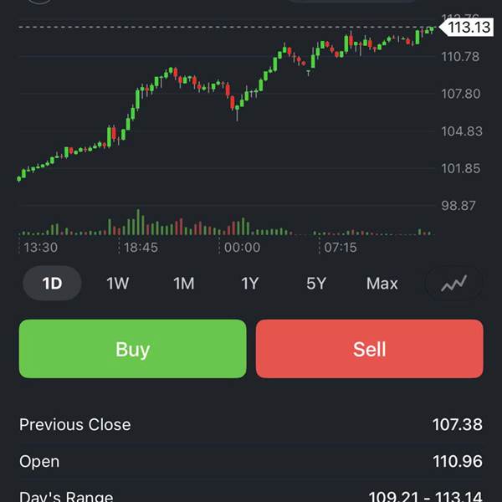Screen dimensions: 502x502
Task: Switch chart to 1M range
Action: tap(184, 284)
